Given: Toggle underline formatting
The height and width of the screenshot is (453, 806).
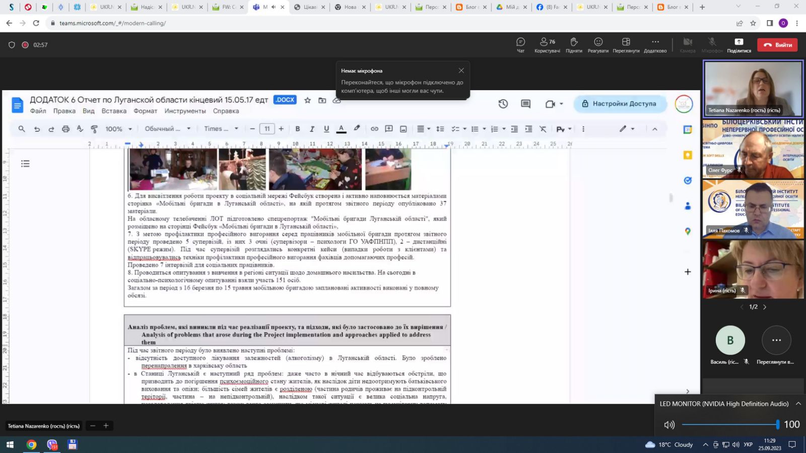Looking at the screenshot, I should [x=326, y=129].
